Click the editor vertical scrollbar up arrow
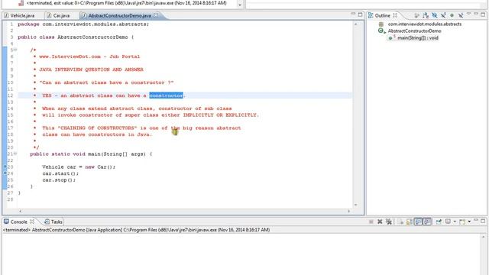Image resolution: width=489 pixels, height=275 pixels. coord(355,24)
